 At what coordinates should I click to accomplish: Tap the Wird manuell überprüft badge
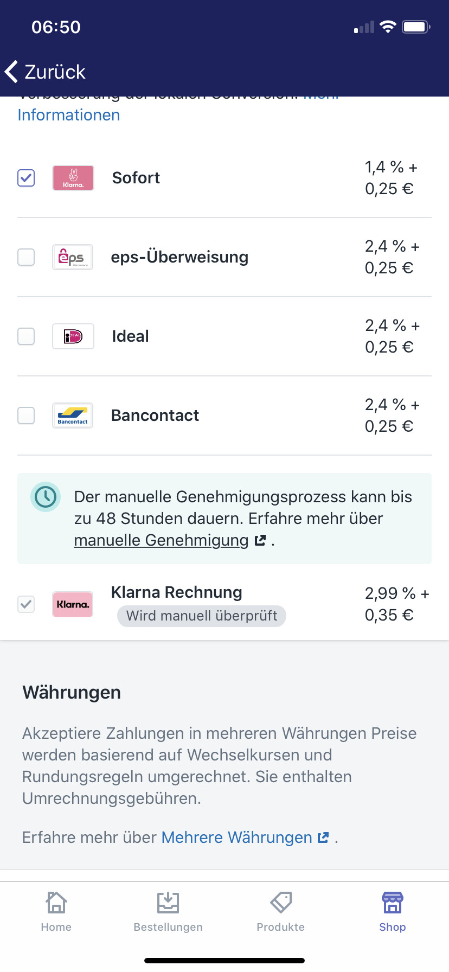pos(202,616)
